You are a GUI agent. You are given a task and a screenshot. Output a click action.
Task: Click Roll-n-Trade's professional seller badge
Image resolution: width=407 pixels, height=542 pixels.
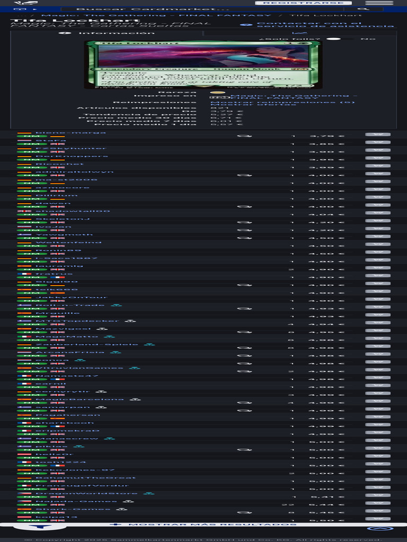(116, 305)
